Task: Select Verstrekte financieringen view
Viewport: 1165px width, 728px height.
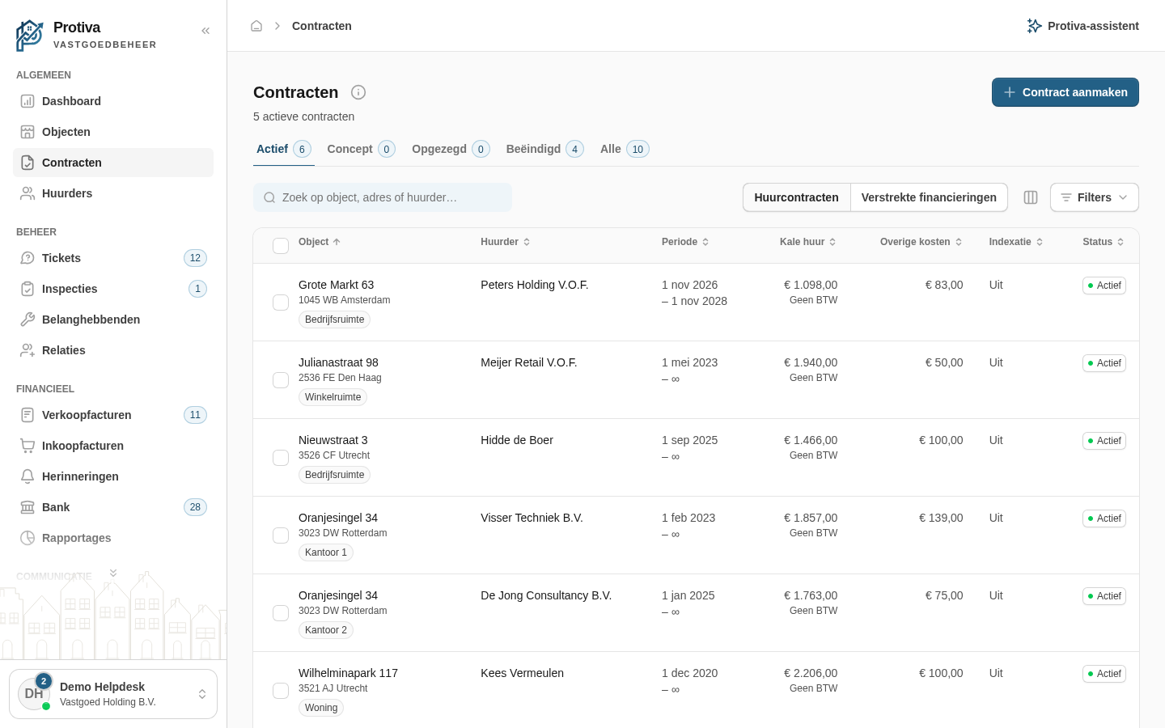Action: click(929, 197)
